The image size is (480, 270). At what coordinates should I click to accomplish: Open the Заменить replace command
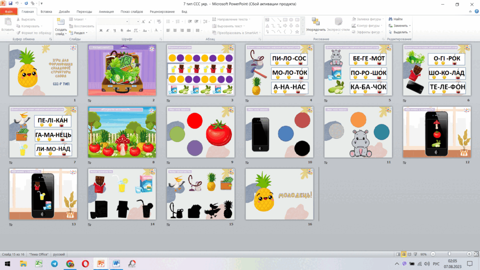point(399,26)
